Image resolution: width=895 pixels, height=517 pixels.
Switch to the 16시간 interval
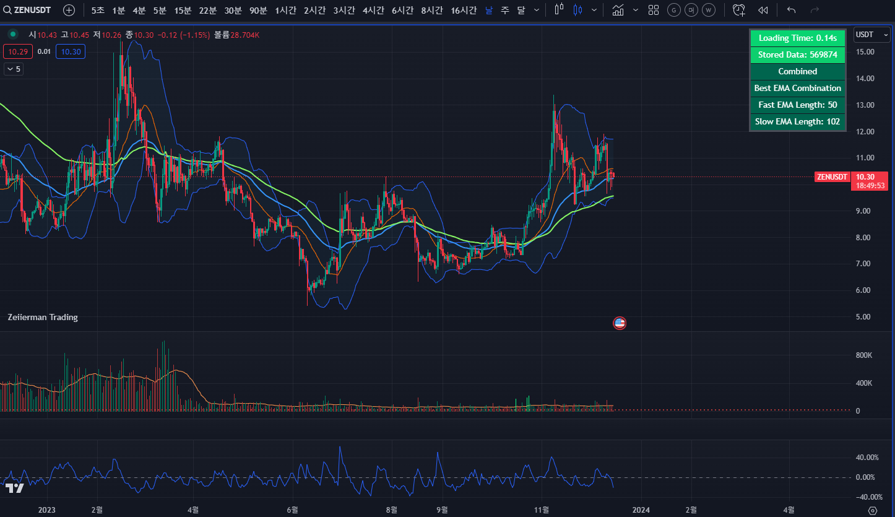tap(464, 10)
